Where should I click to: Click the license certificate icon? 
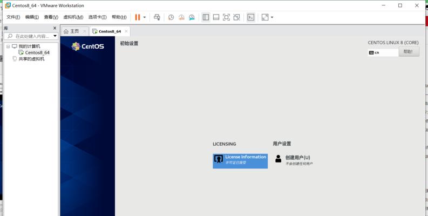tap(219, 159)
